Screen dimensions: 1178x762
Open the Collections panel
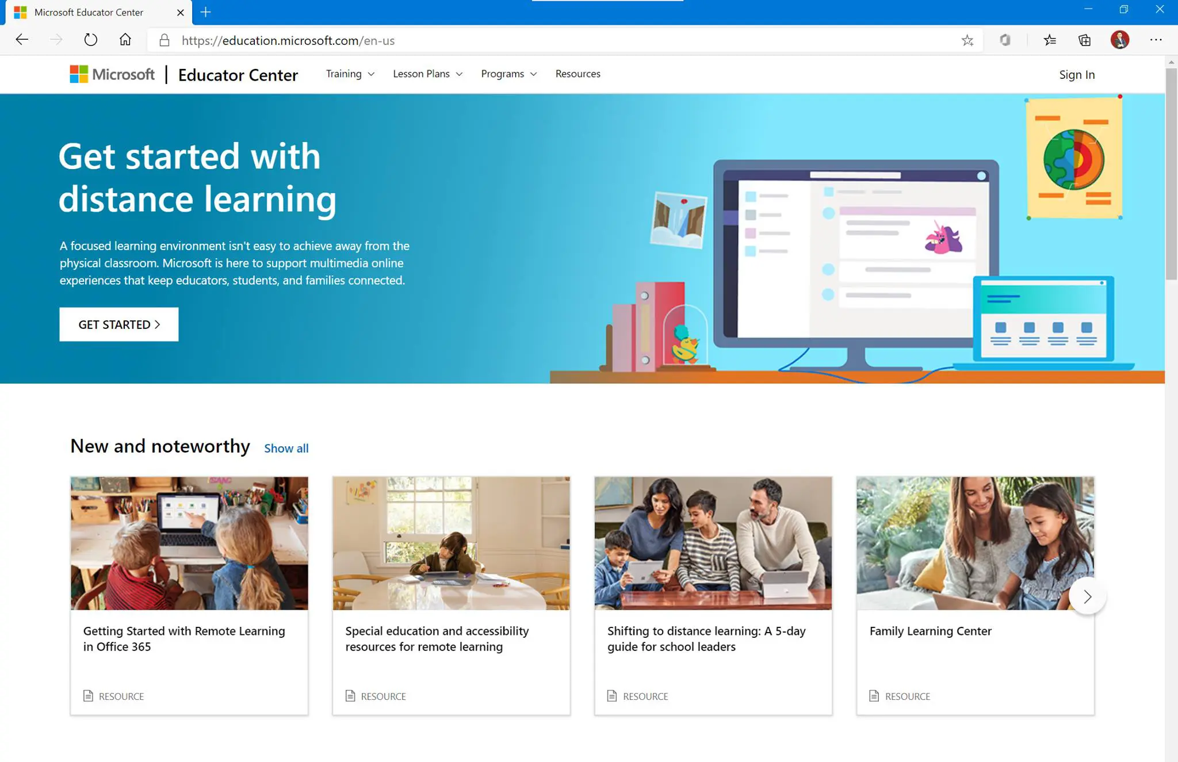pos(1084,40)
